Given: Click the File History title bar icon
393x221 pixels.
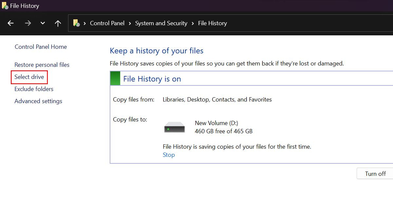Looking at the screenshot, I should 5,6.
